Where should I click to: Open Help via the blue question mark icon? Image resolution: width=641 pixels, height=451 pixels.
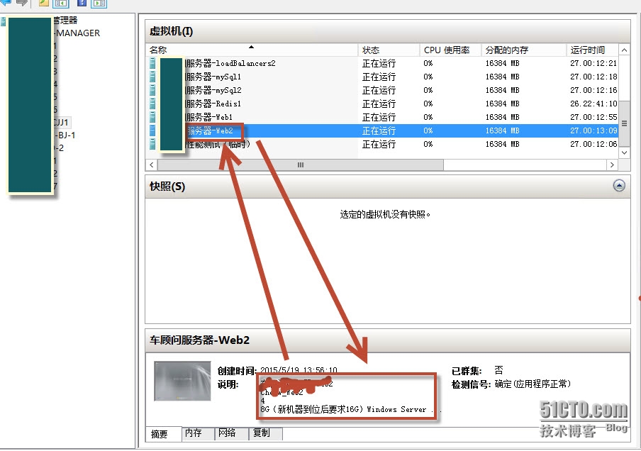(x=82, y=3)
